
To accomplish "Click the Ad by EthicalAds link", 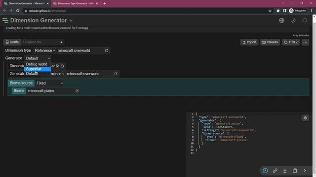I will click(301, 35).
